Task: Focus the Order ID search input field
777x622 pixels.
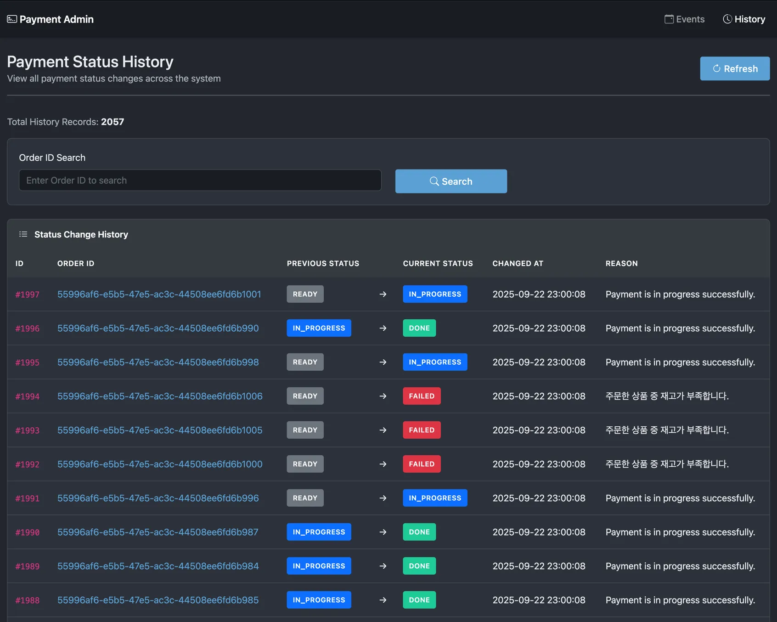Action: tap(200, 181)
